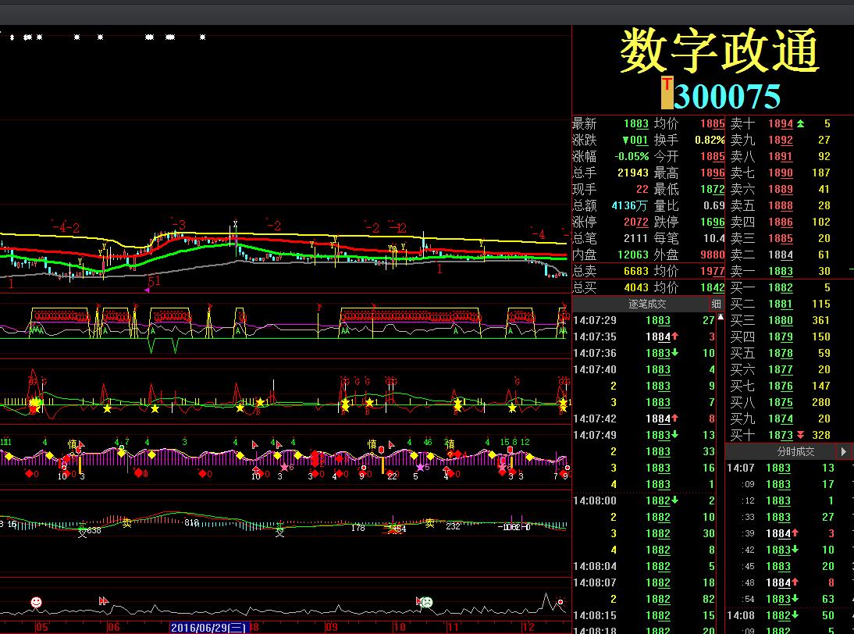The height and width of the screenshot is (634, 854).
Task: Click the white smiley face icon in bottom chart
Action: [36, 602]
